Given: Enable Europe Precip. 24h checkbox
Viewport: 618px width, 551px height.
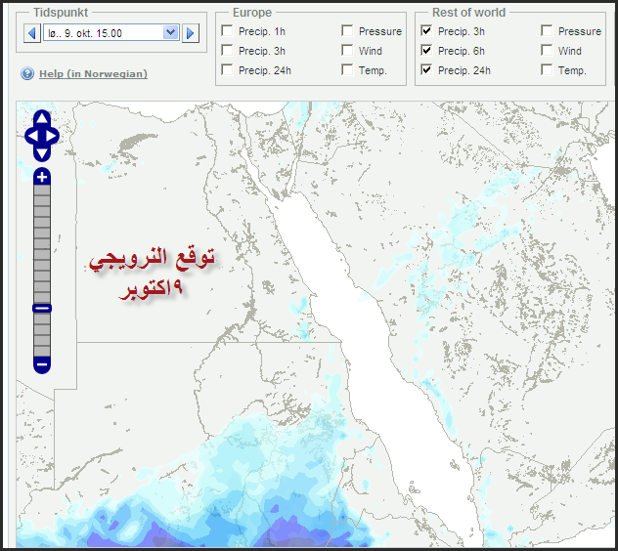Looking at the screenshot, I should tap(227, 70).
